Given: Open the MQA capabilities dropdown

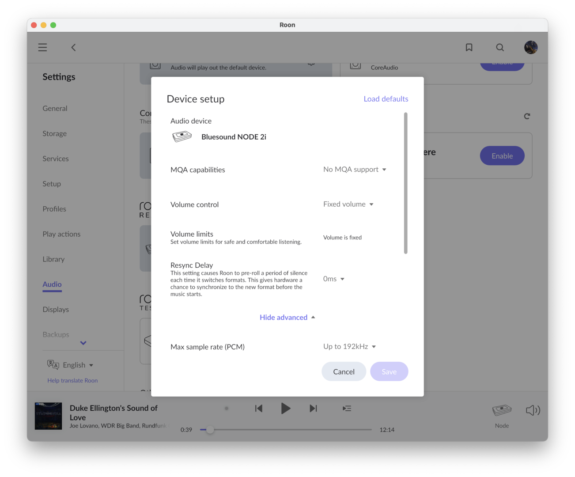Looking at the screenshot, I should (355, 170).
